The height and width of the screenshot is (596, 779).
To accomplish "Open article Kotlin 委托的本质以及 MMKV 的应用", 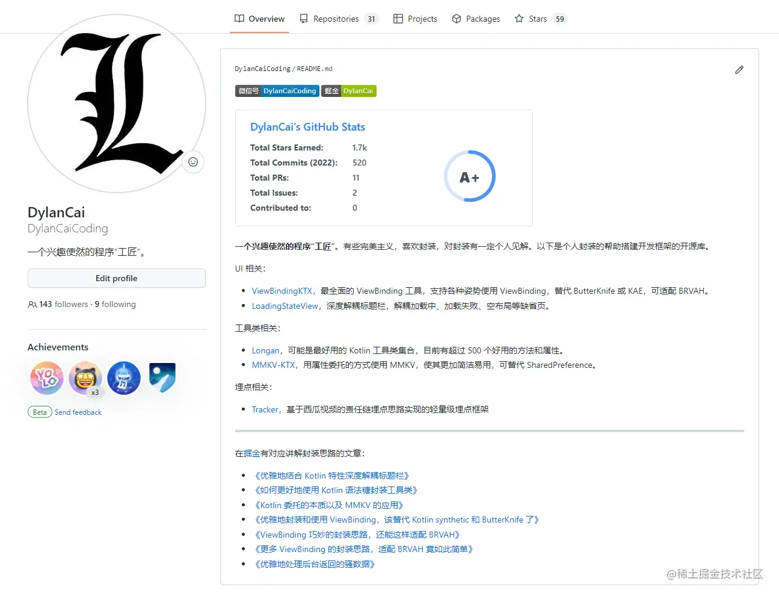I will (x=329, y=505).
